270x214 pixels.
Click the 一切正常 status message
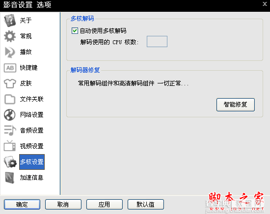(x=133, y=83)
